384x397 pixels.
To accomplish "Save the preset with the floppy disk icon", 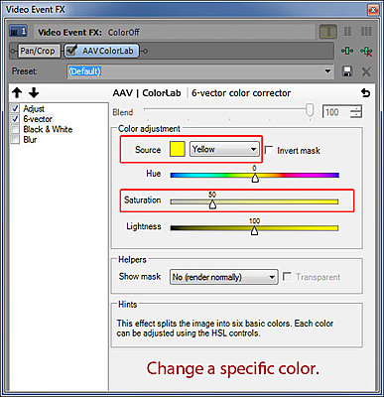I will 347,71.
